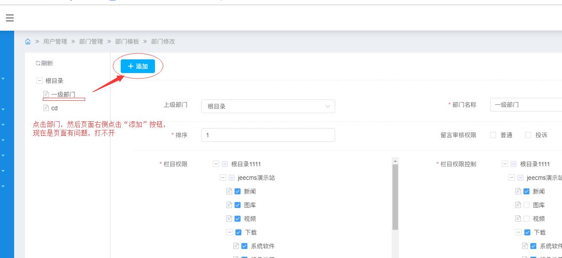This screenshot has height=258, width=562.
Task: Check 图库 in the 栏目权限控制 tree
Action: (x=526, y=205)
